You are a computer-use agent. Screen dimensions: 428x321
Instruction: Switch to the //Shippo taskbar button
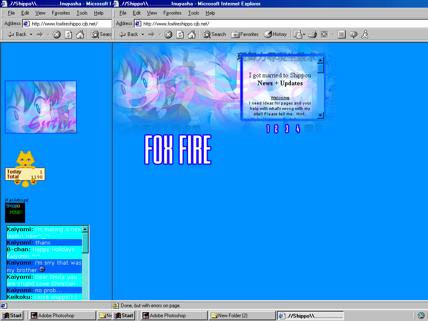click(x=311, y=316)
